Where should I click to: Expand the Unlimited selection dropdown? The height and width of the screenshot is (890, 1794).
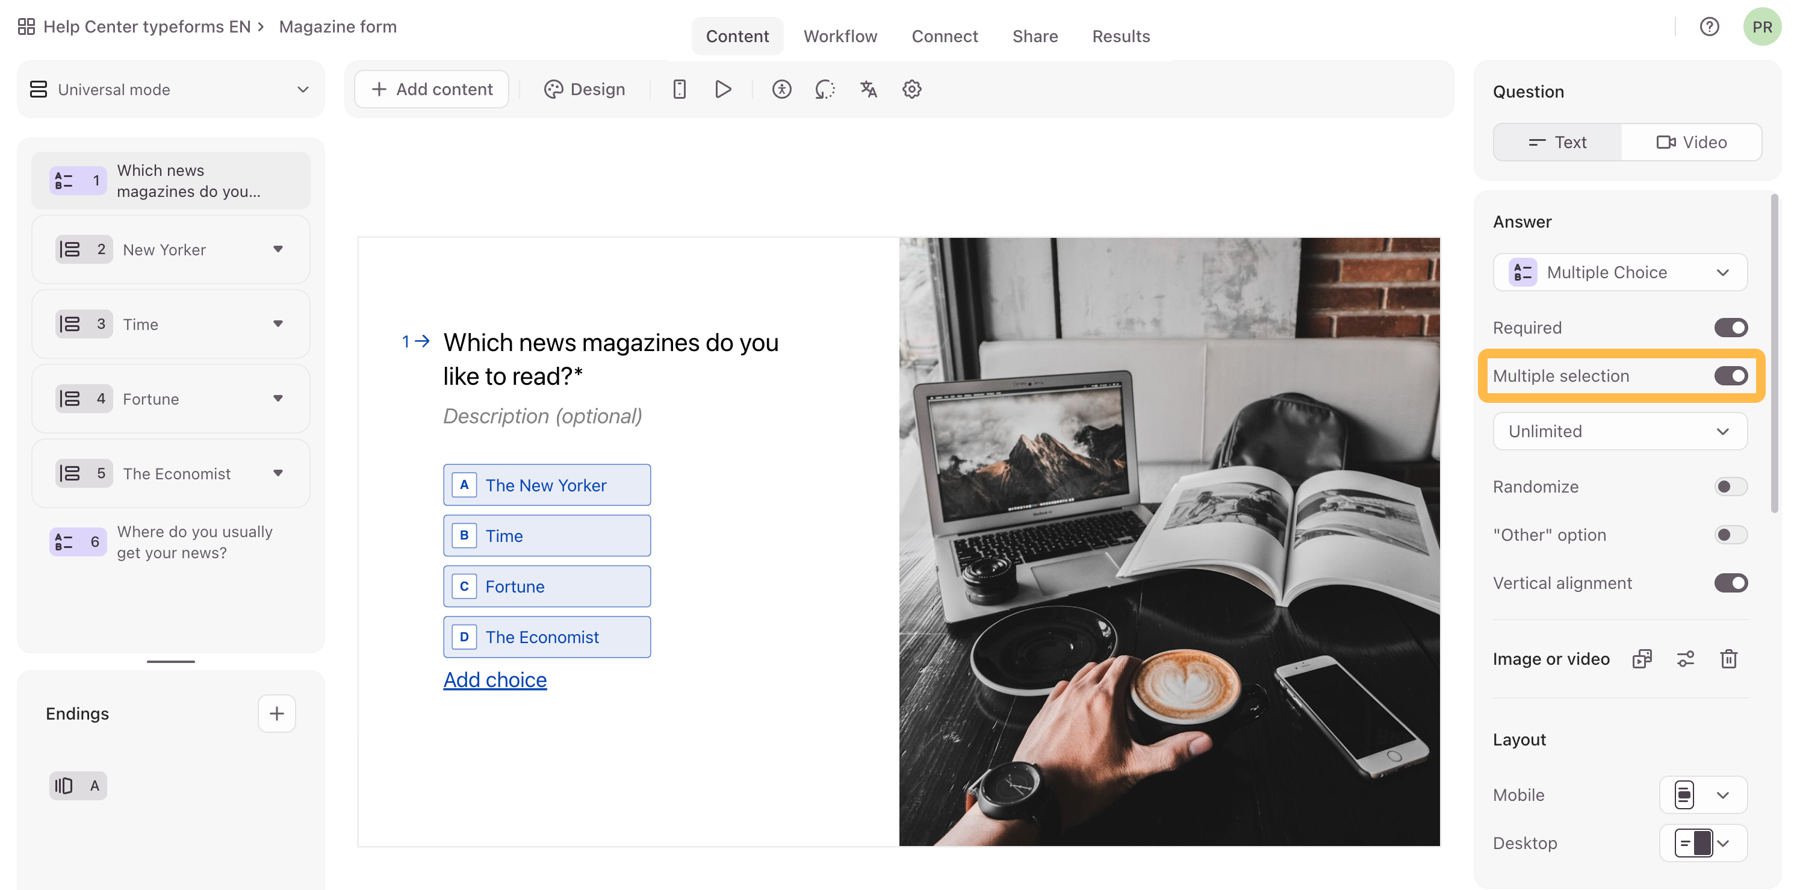pos(1620,431)
